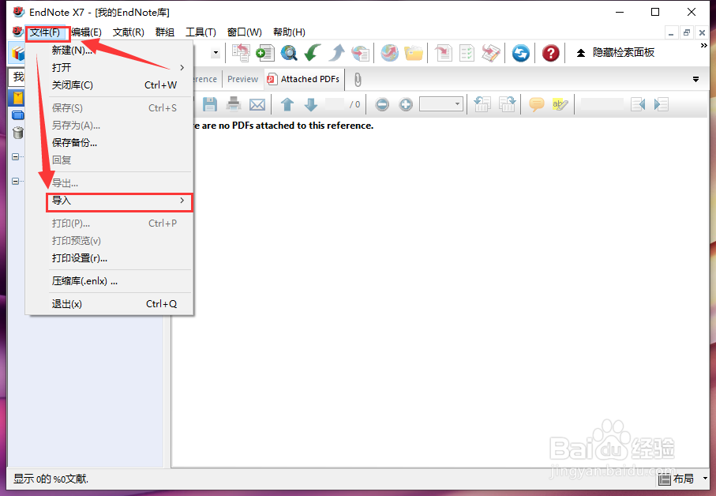Rotate PDF page clockwise icon
This screenshot has width=716, height=496.
pos(507,104)
